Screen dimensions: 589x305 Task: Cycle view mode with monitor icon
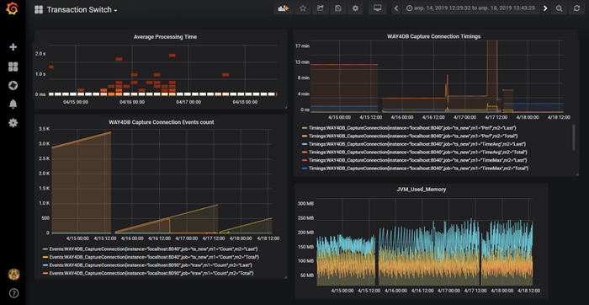[x=378, y=8]
